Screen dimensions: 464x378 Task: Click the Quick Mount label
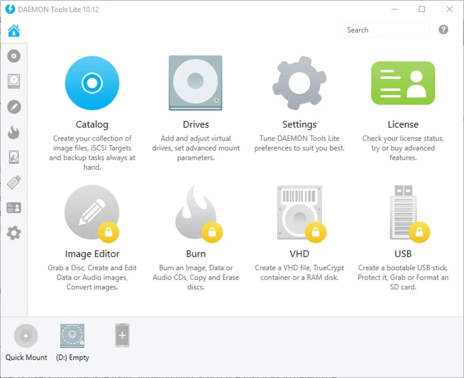(x=26, y=358)
